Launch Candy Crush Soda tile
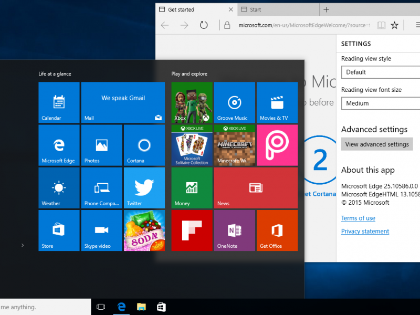This screenshot has width=420, height=315. pyautogui.click(x=144, y=230)
